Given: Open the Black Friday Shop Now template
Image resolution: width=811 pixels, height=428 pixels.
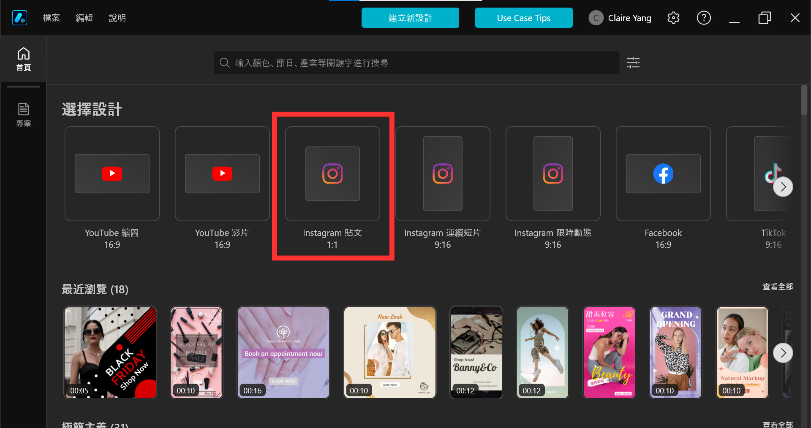Looking at the screenshot, I should click(110, 352).
